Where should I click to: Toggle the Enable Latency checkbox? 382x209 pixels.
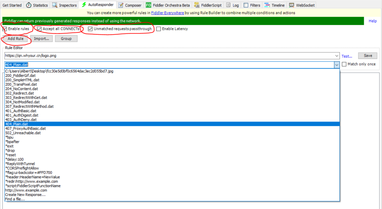coord(159,29)
